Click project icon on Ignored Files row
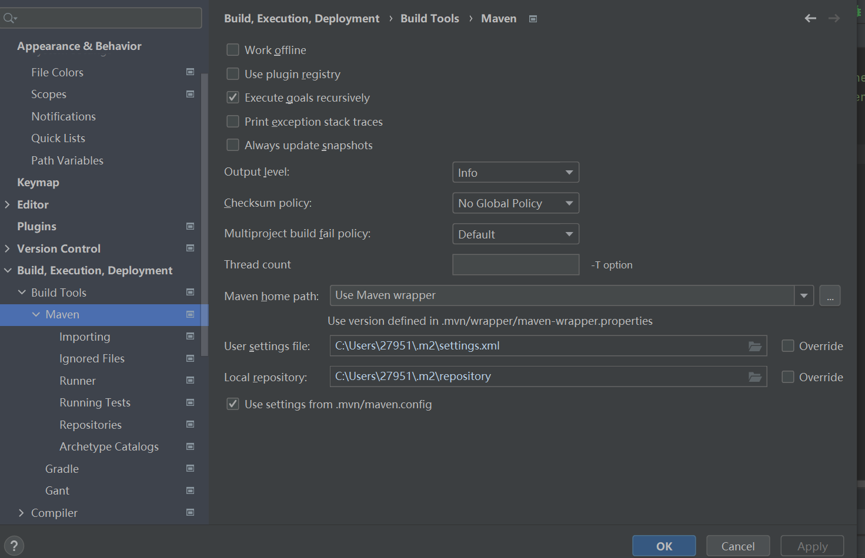 pos(190,358)
